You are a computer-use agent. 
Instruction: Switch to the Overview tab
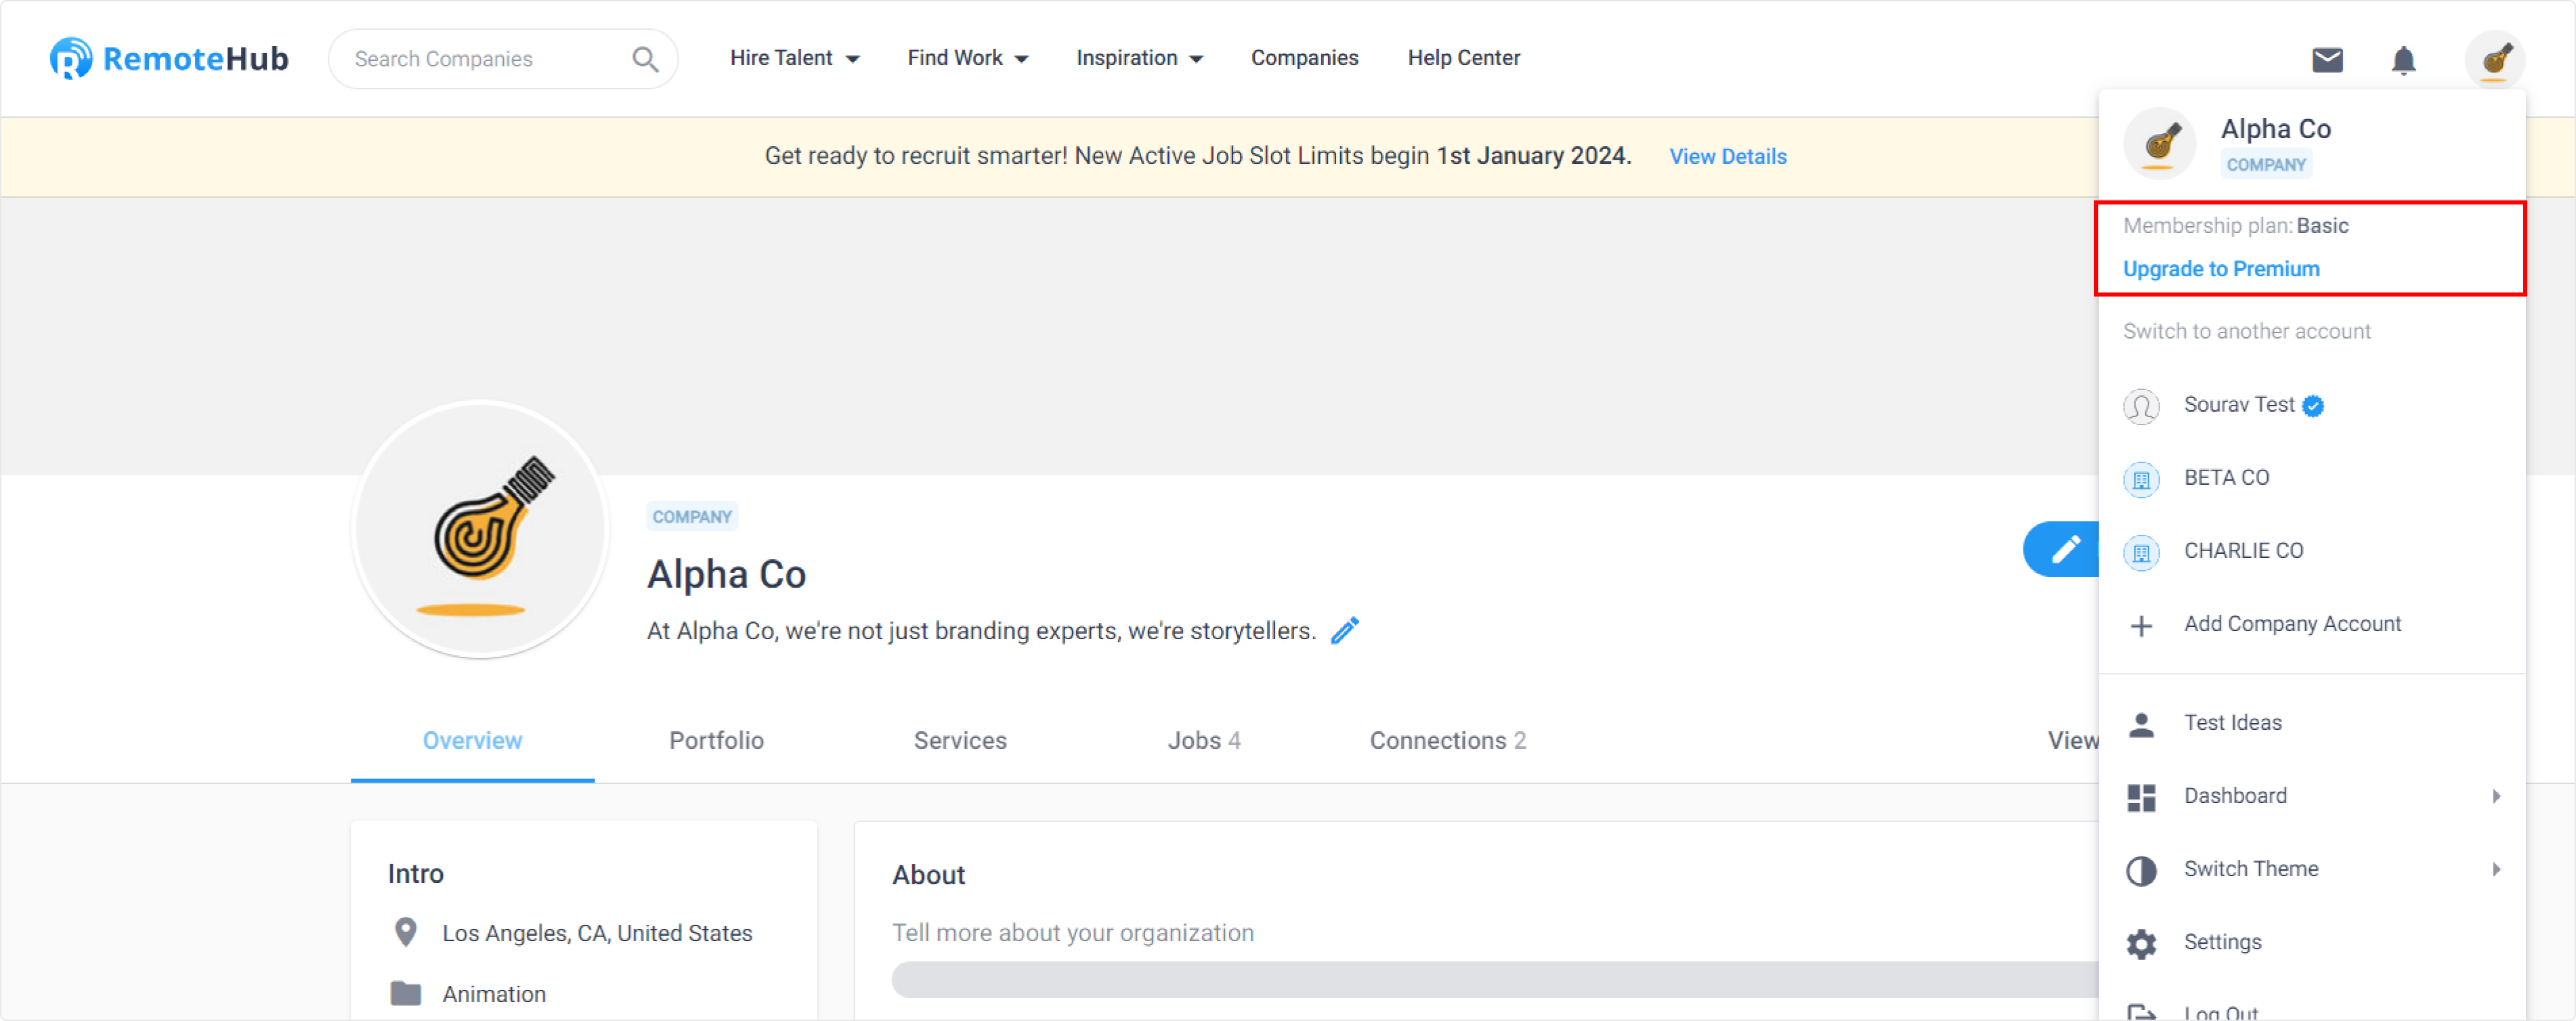472,740
